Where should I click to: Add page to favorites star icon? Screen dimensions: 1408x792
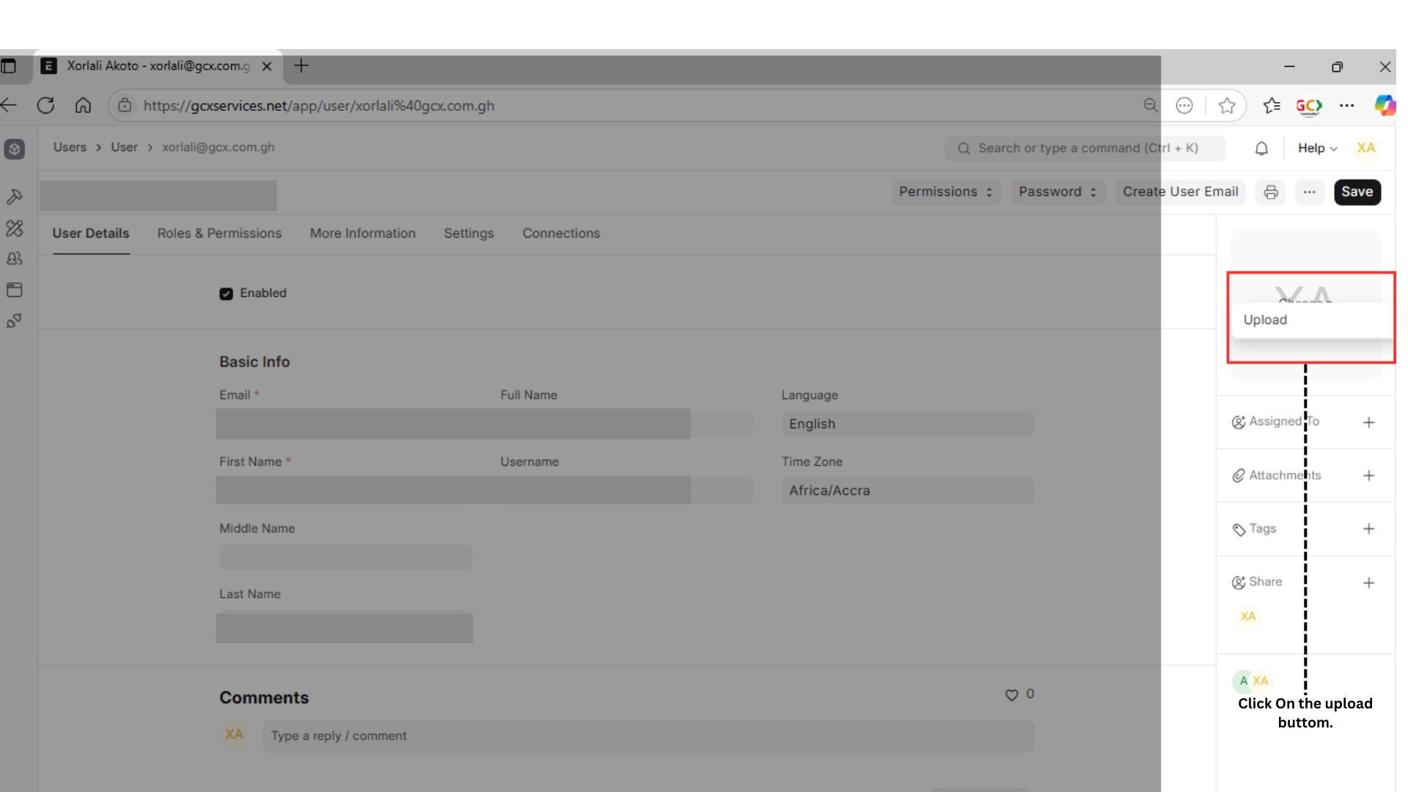coord(1227,106)
